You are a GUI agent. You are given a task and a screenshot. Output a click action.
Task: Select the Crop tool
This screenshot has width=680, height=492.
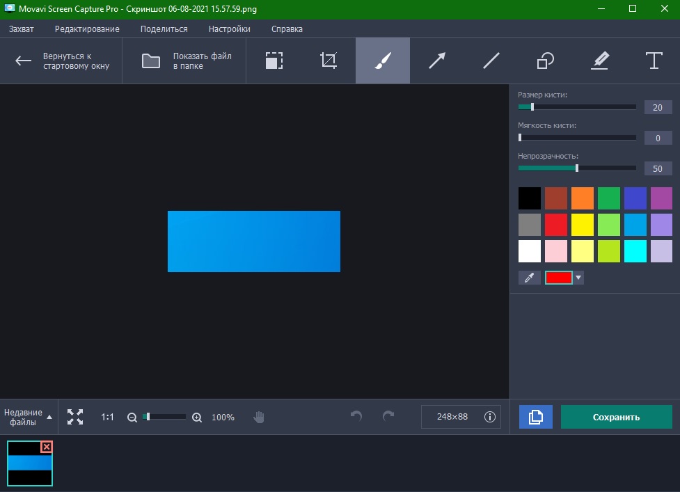[329, 61]
